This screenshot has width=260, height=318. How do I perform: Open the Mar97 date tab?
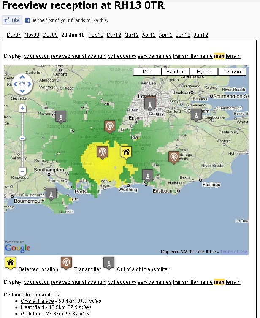[14, 35]
